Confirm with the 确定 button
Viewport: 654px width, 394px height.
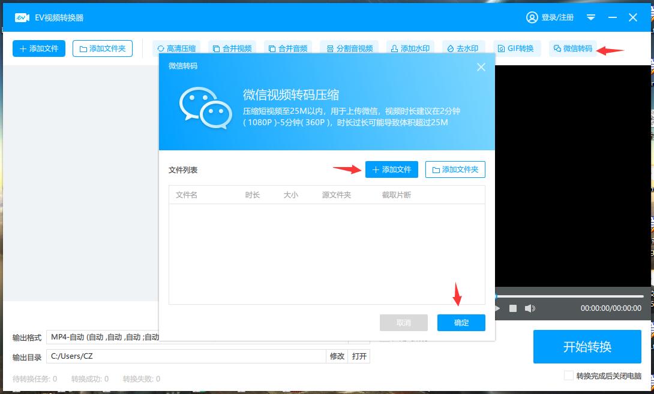pyautogui.click(x=461, y=323)
